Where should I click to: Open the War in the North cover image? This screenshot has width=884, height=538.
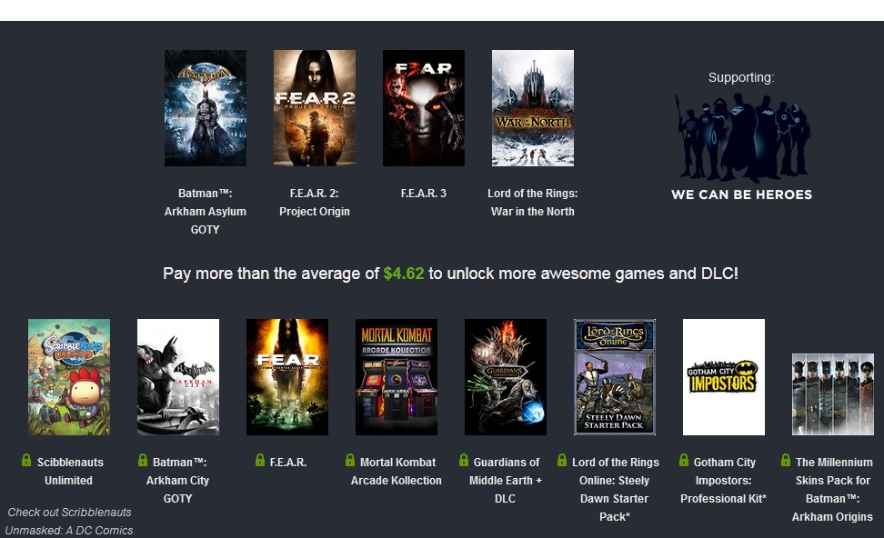click(x=533, y=108)
